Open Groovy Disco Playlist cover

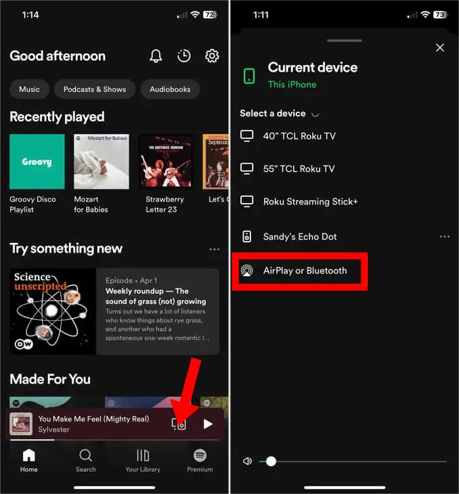coord(37,162)
